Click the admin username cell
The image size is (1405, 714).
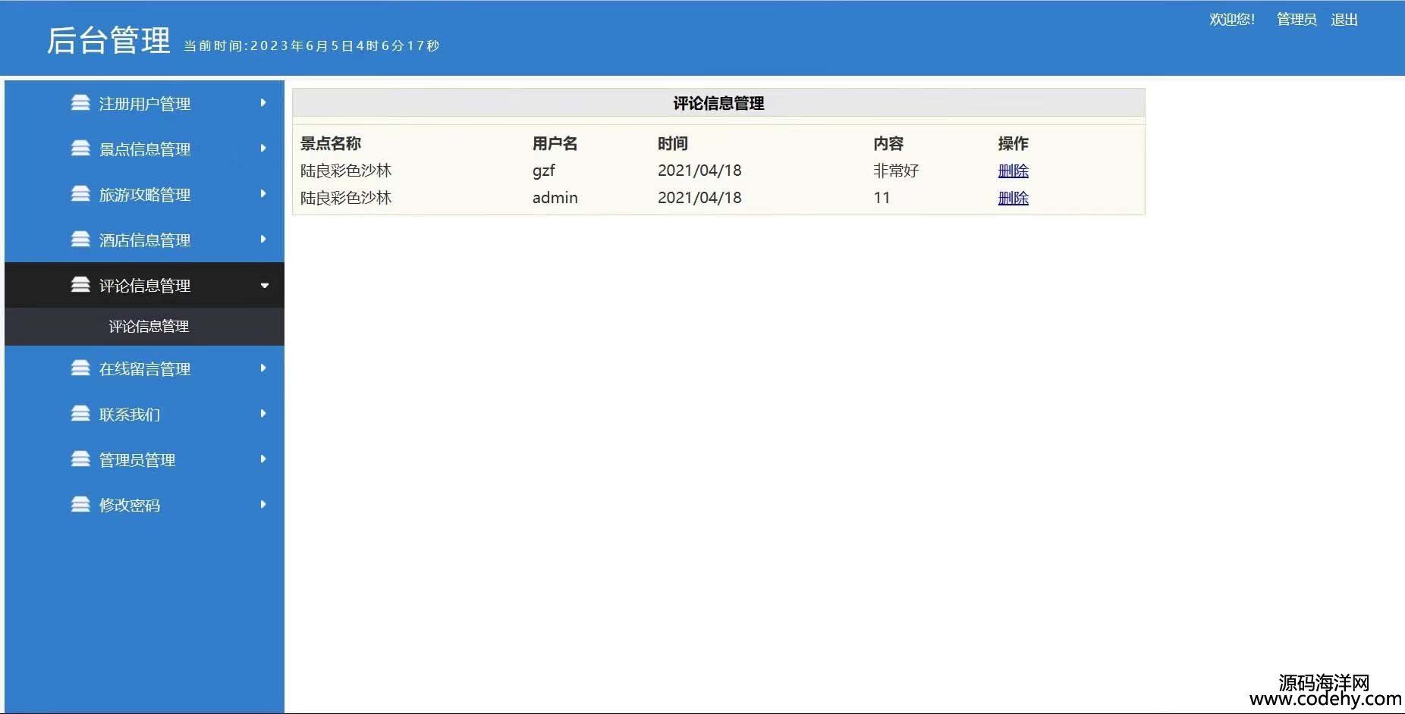(555, 198)
